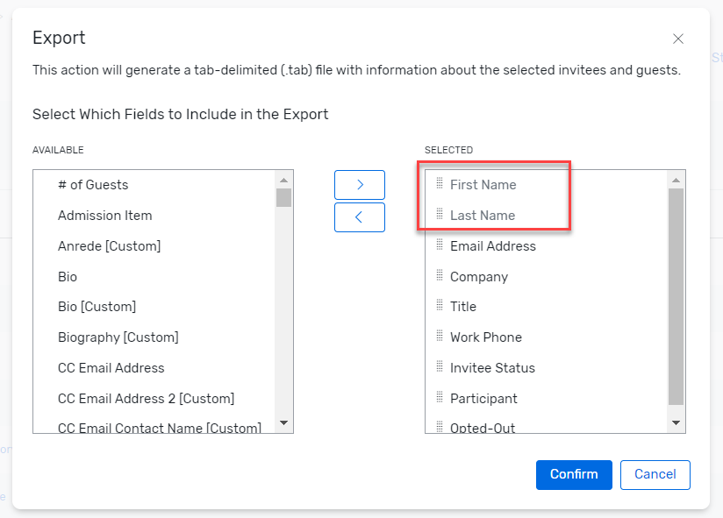
Task: Click the drag handle beside Company
Action: 440,276
